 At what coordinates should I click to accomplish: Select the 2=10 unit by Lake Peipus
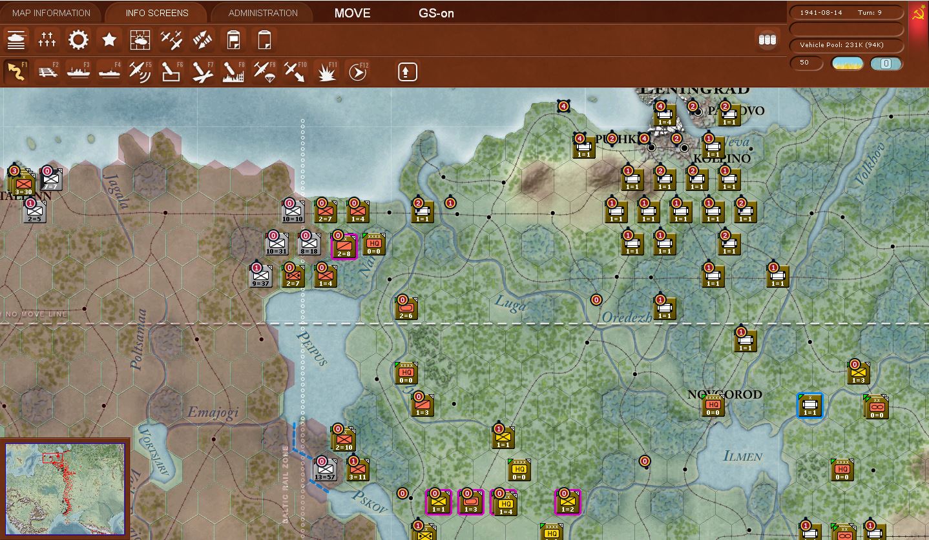coord(343,439)
